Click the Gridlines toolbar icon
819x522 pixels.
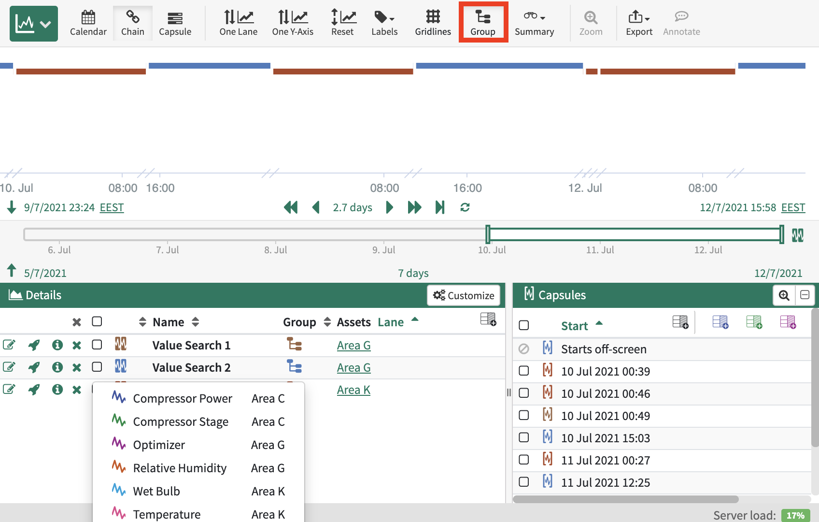[x=433, y=23]
